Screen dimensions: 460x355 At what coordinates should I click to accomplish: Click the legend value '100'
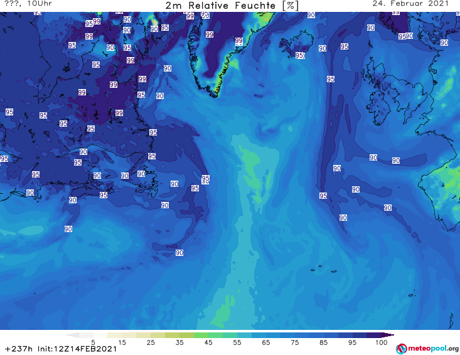[x=382, y=342]
